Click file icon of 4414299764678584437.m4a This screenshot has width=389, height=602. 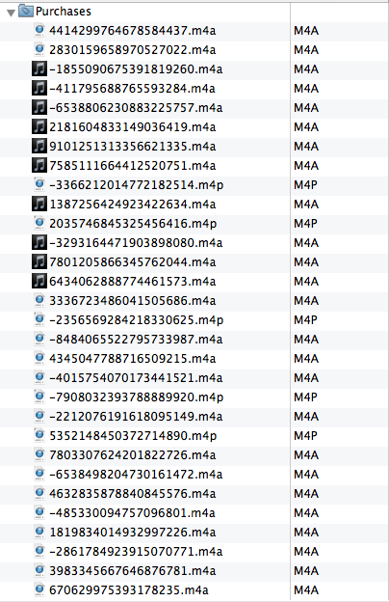pos(39,30)
